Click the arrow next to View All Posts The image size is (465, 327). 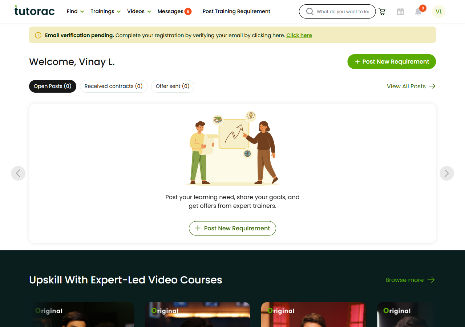(432, 86)
